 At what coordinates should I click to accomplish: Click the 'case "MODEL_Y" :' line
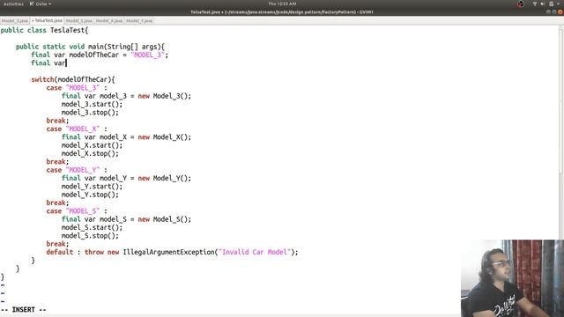pyautogui.click(x=77, y=170)
